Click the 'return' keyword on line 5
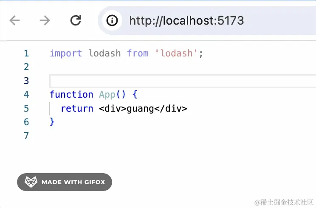This screenshot has height=208, width=316. tap(77, 109)
